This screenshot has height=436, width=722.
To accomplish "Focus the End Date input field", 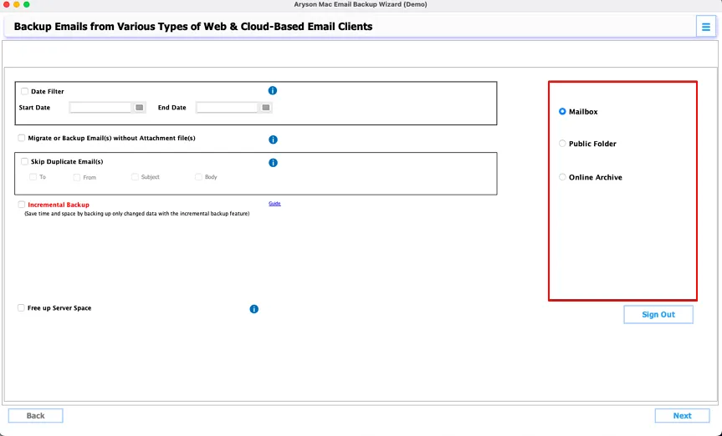I will tap(227, 108).
